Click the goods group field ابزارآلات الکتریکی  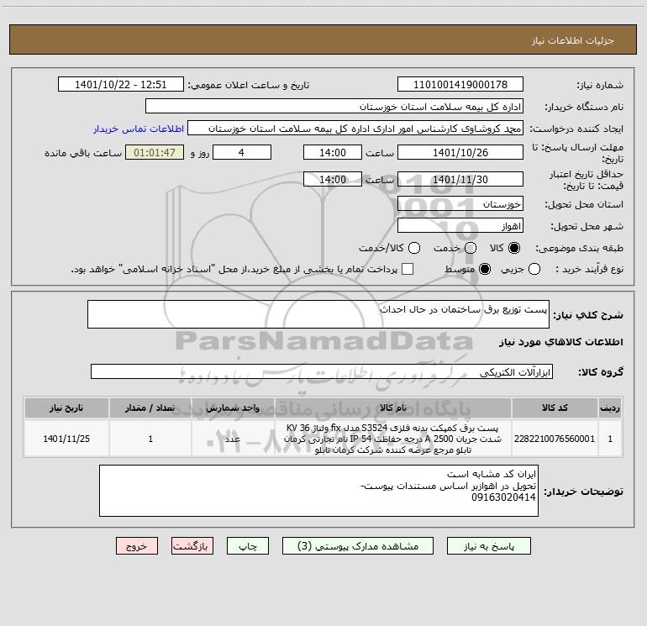[x=322, y=371]
